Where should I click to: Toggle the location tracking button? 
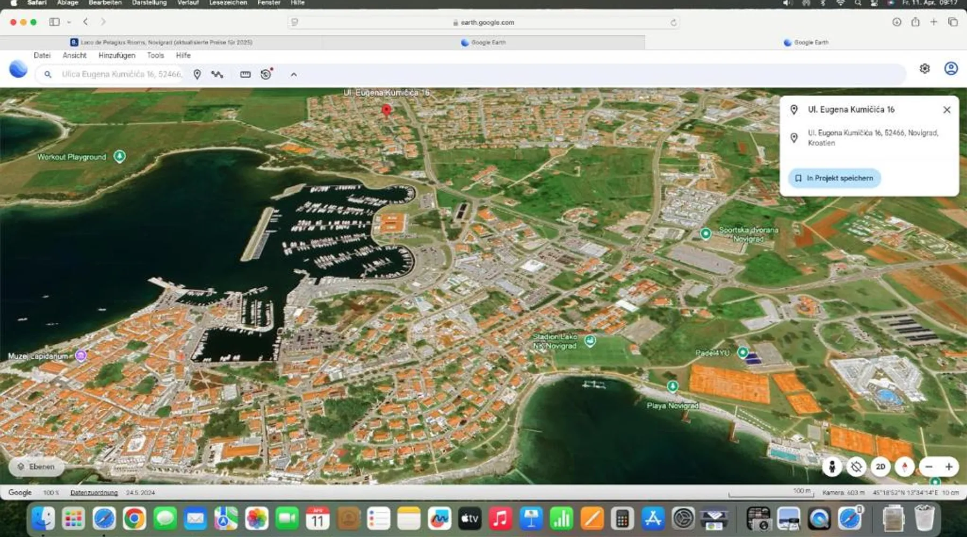click(x=856, y=467)
